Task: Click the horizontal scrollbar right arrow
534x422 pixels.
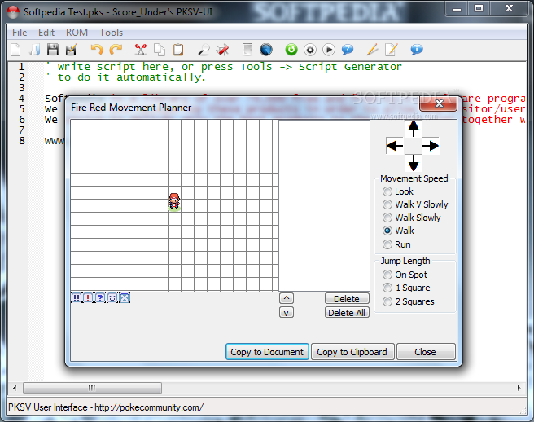Action: pyautogui.click(x=519, y=388)
